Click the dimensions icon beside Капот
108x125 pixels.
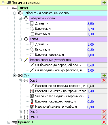click(x=26, y=39)
